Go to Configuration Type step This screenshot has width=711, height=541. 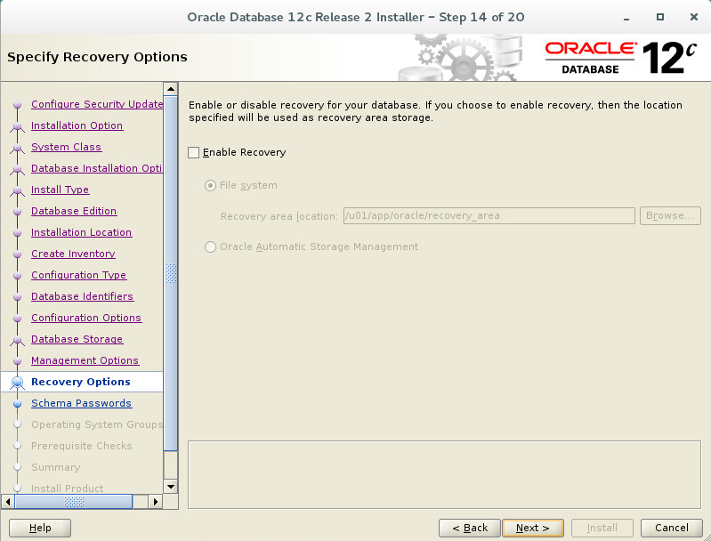coord(79,275)
